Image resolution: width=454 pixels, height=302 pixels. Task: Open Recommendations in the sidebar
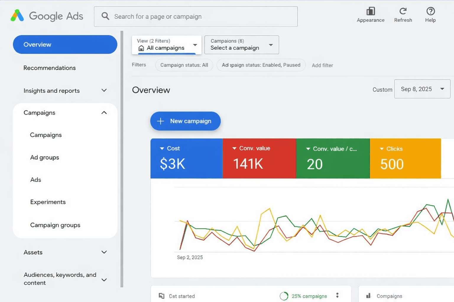[50, 68]
